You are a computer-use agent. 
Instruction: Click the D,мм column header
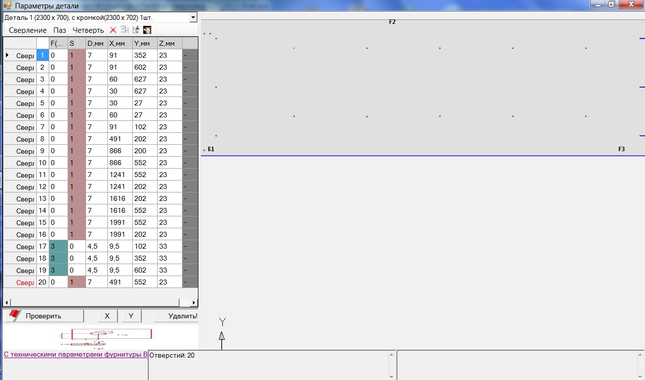coord(96,43)
